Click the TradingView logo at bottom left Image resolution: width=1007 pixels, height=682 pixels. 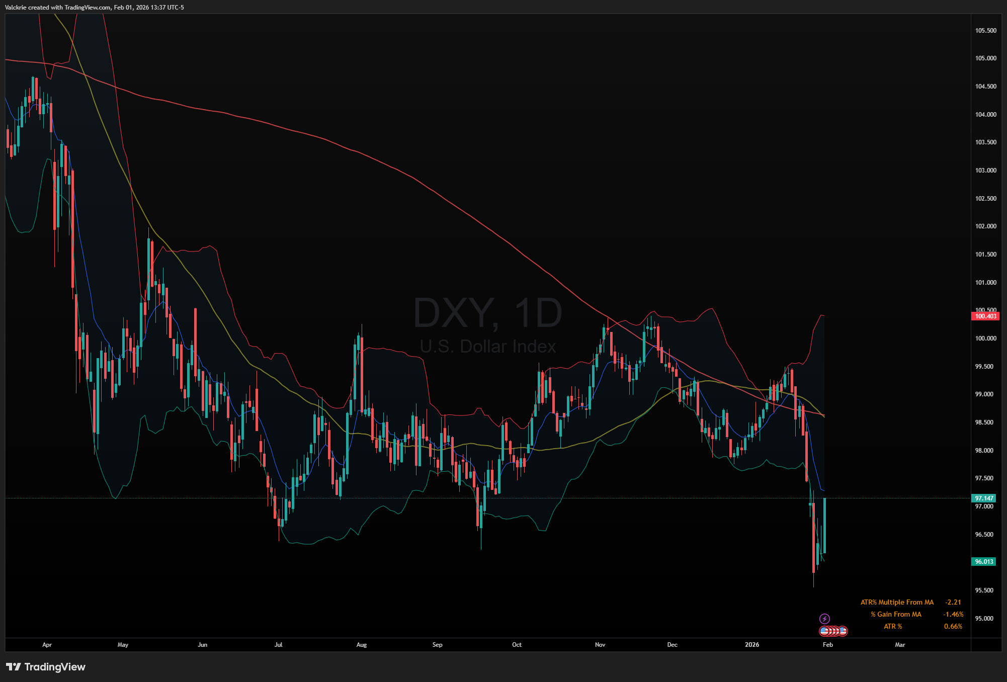click(46, 667)
